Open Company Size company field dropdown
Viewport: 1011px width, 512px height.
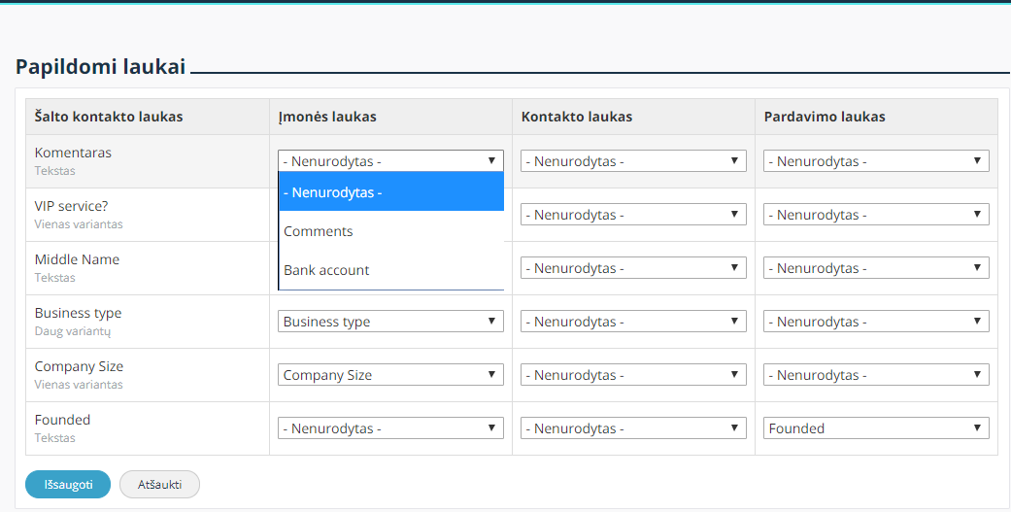(x=390, y=375)
